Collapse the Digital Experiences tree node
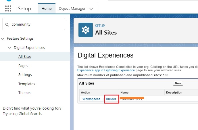This screenshot has height=130, width=198. (9, 48)
